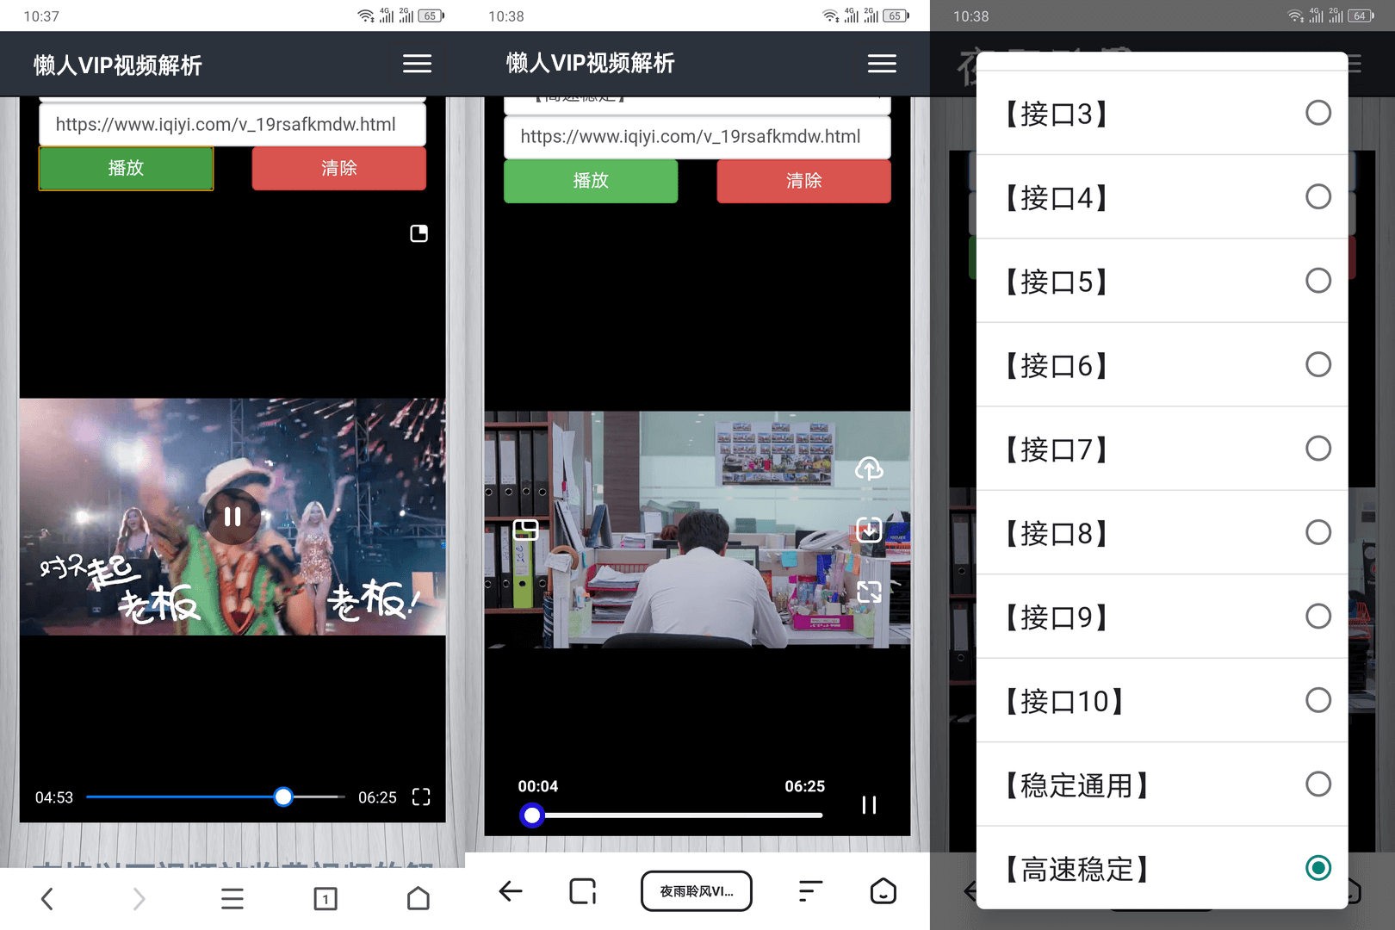Tap the 夜雨聆风VI... page title pill
Viewport: 1395px width, 930px height.
[697, 891]
